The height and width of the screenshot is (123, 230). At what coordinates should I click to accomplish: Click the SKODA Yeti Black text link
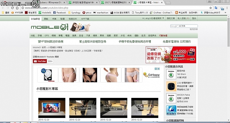point(181,74)
